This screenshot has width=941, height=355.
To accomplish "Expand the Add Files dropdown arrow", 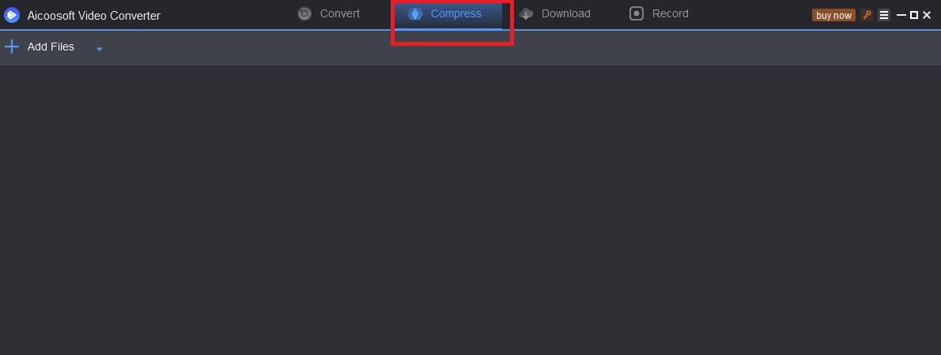I will click(x=100, y=49).
